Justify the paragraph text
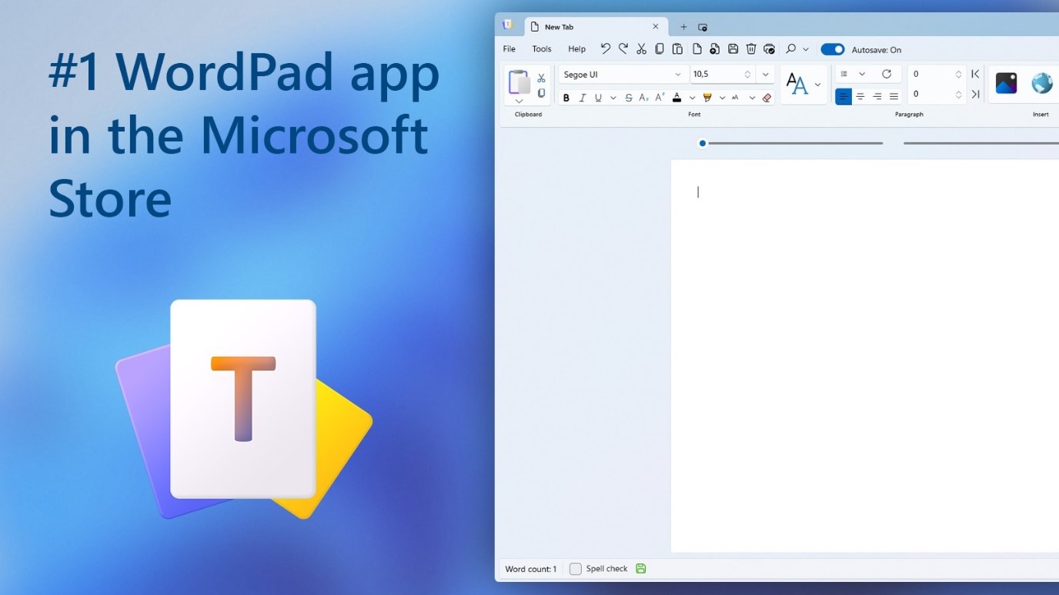 pyautogui.click(x=894, y=96)
